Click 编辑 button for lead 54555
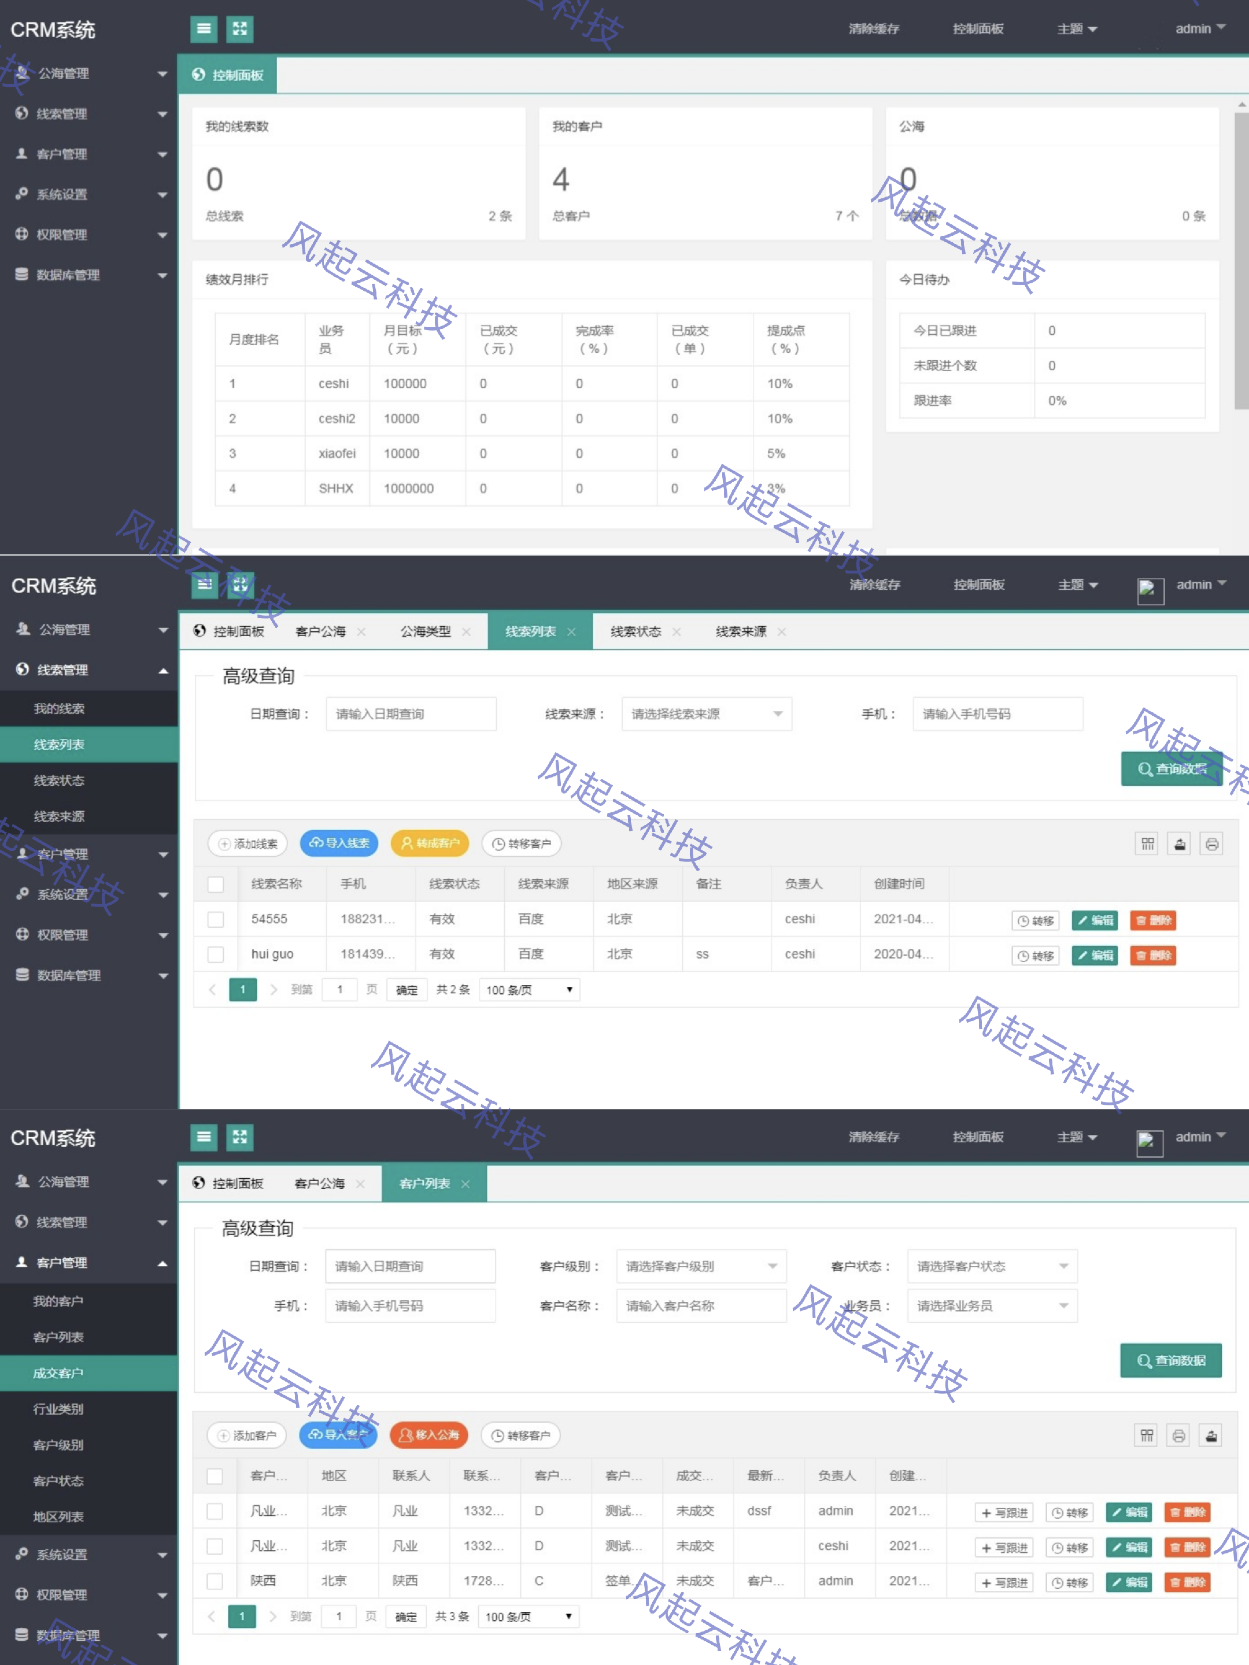 click(x=1095, y=920)
